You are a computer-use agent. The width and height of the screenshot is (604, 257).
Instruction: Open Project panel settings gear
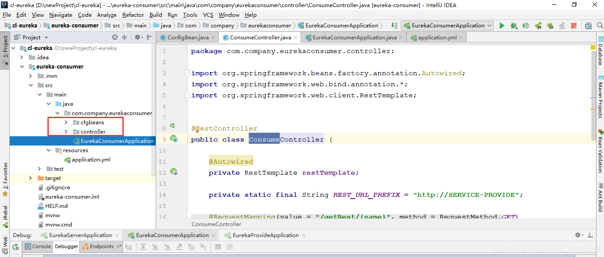[137, 38]
